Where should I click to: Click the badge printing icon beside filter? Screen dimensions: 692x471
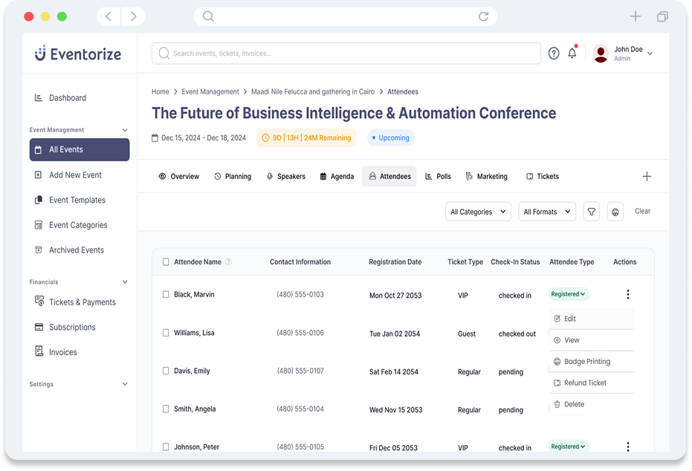tap(615, 212)
